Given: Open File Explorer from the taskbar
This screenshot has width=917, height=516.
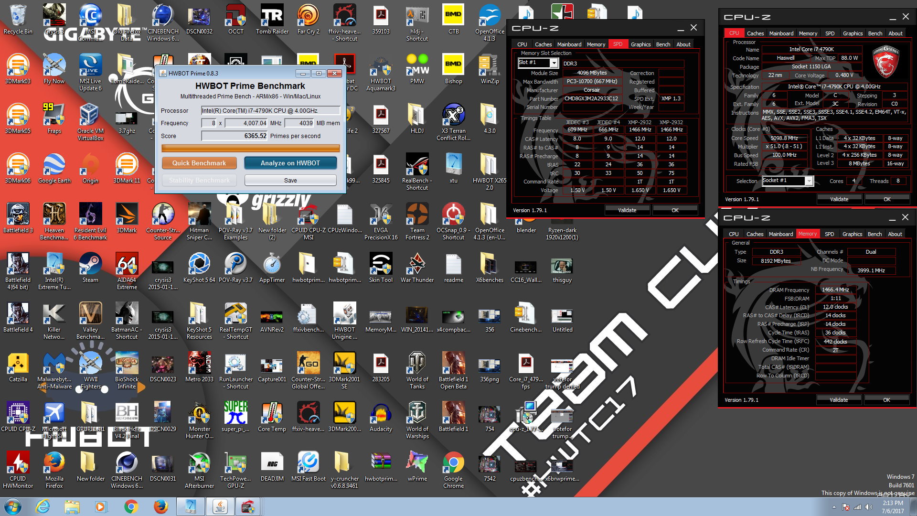Looking at the screenshot, I should 72,506.
